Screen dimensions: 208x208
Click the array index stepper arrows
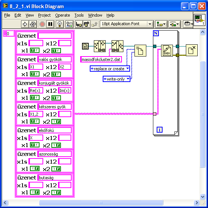(x=5, y=33)
